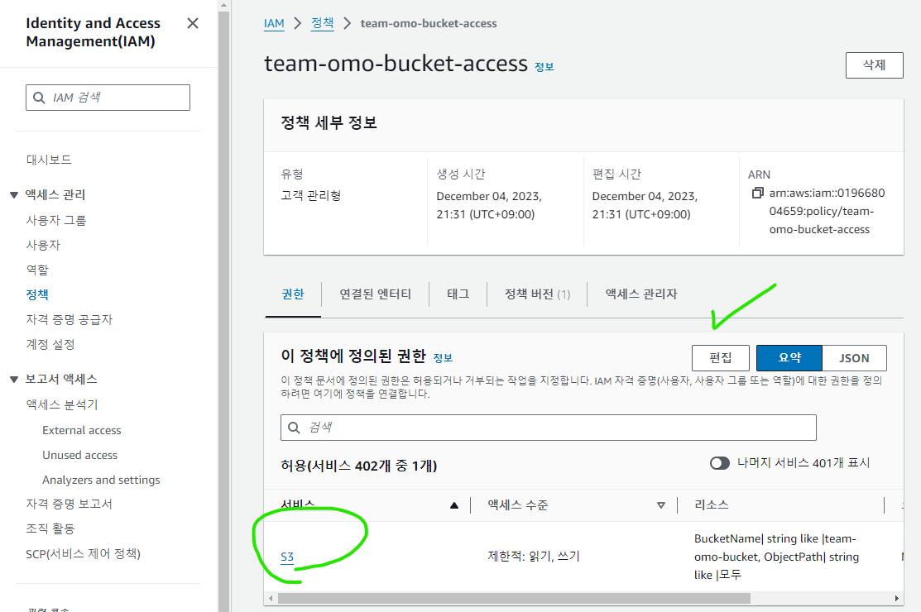Click the sidebar vertical scrollbar
Screen dimensions: 921x612
[x=223, y=311]
